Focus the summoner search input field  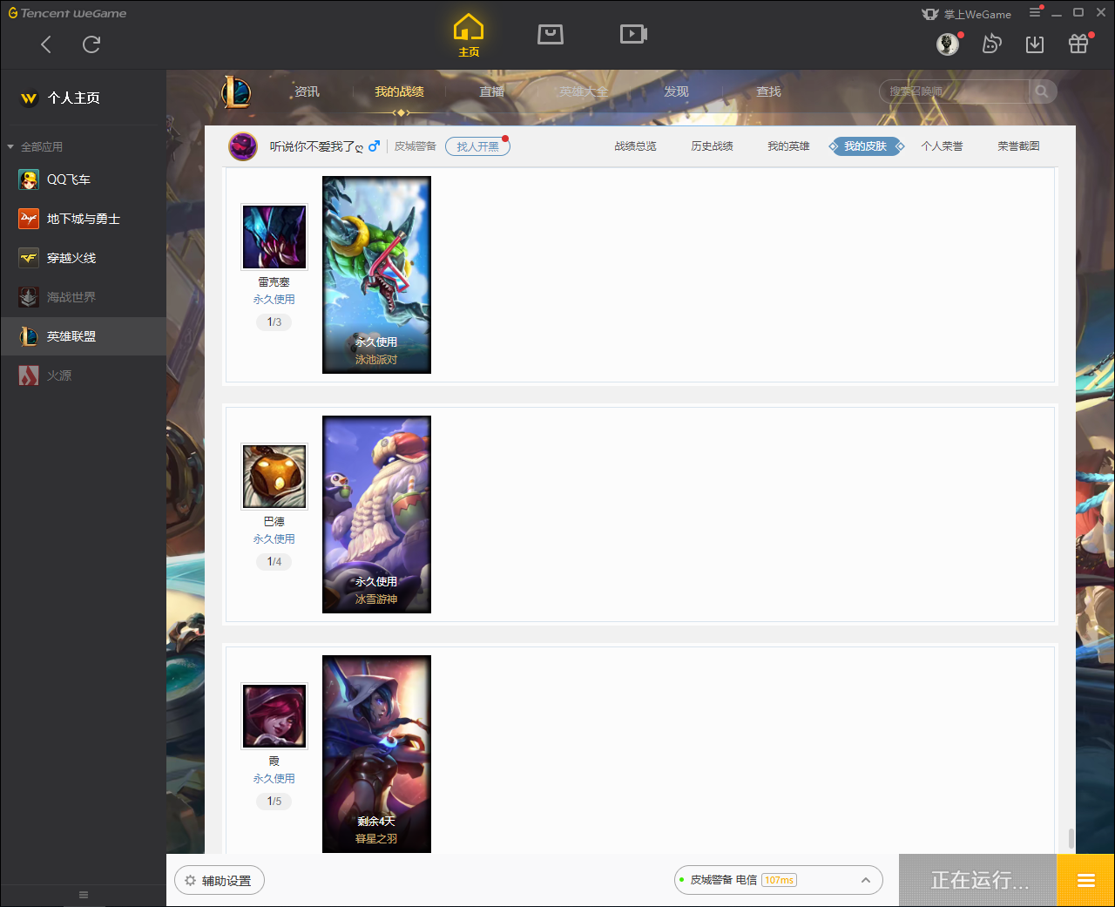point(955,91)
